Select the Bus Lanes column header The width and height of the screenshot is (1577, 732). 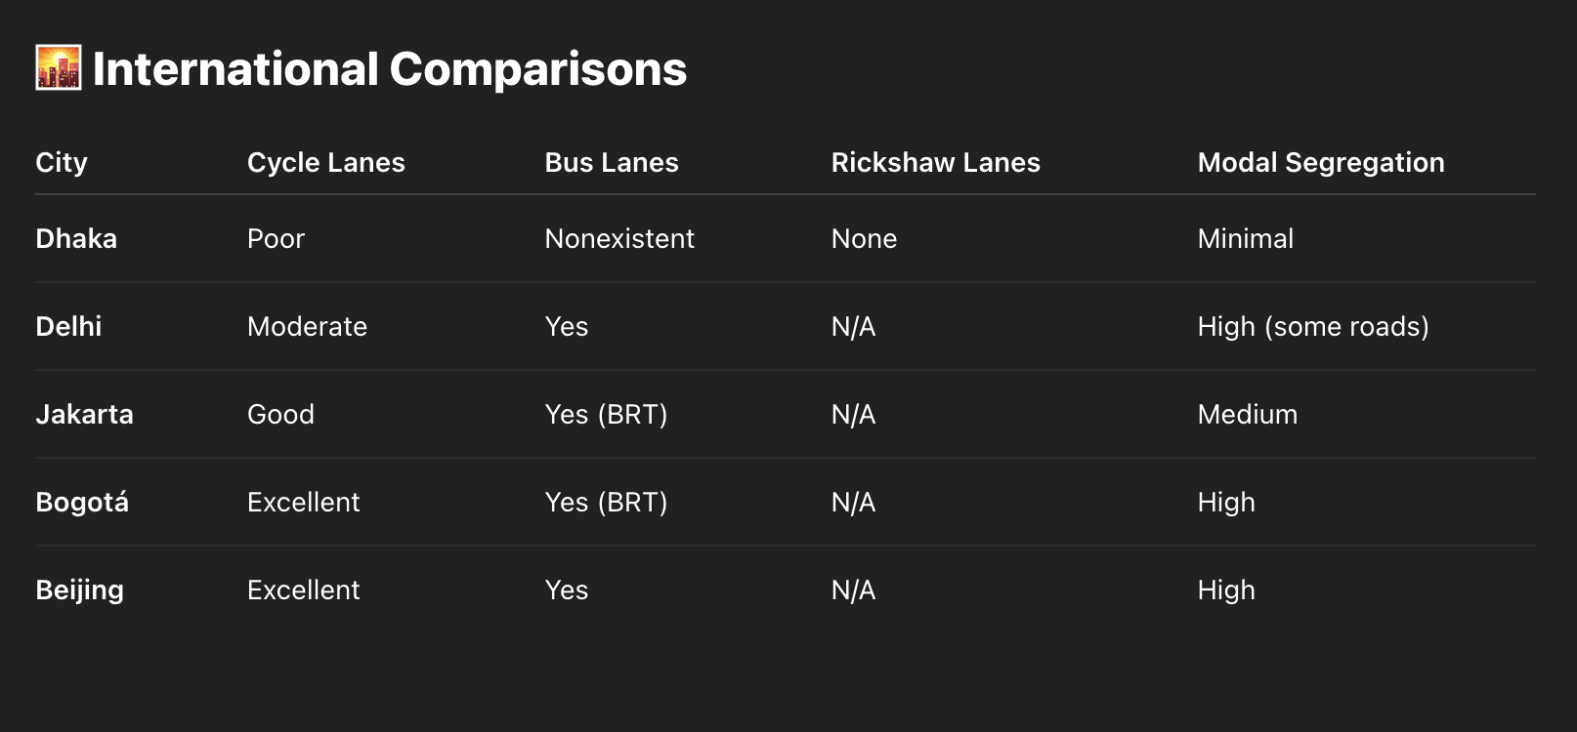[x=612, y=162]
